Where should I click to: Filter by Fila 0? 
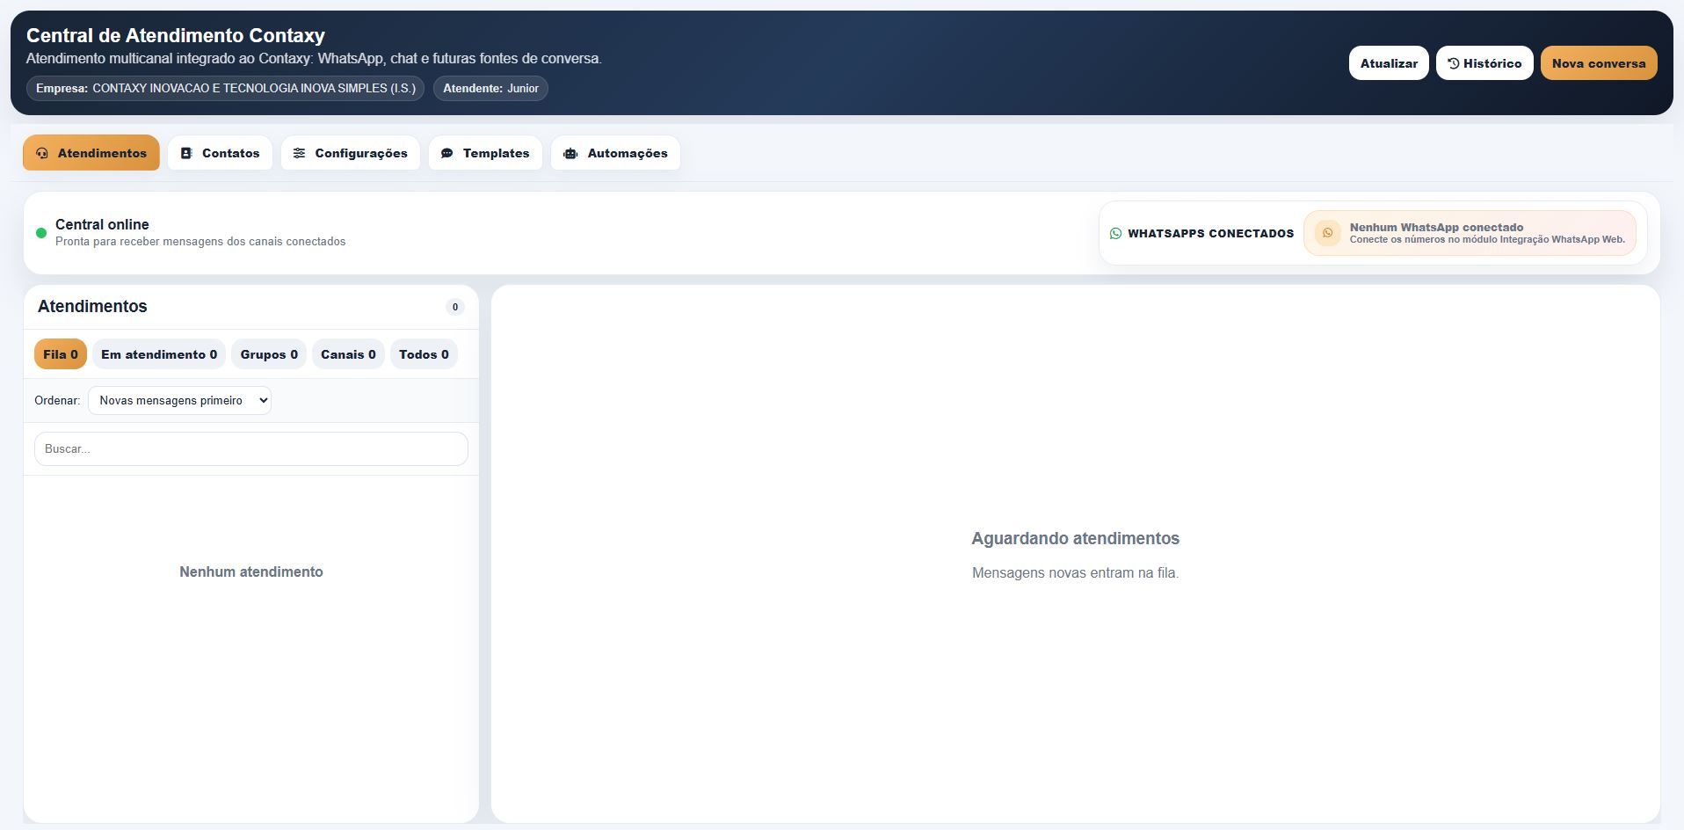(61, 354)
